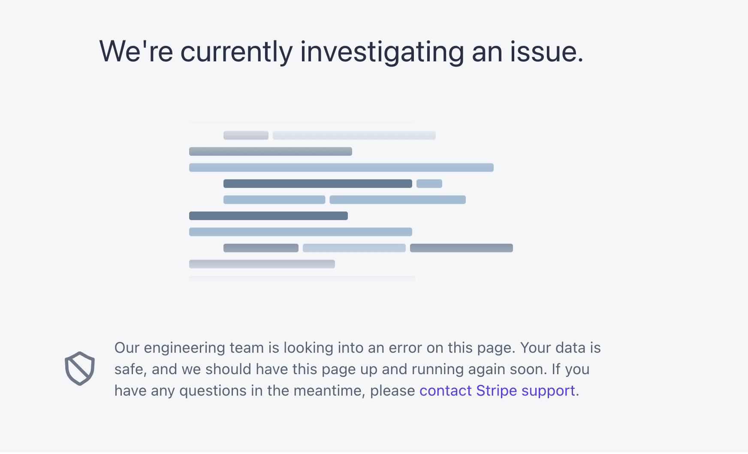Image resolution: width=748 pixels, height=454 pixels.
Task: Click the pale blue middle bar on eighth row
Action: click(x=354, y=248)
